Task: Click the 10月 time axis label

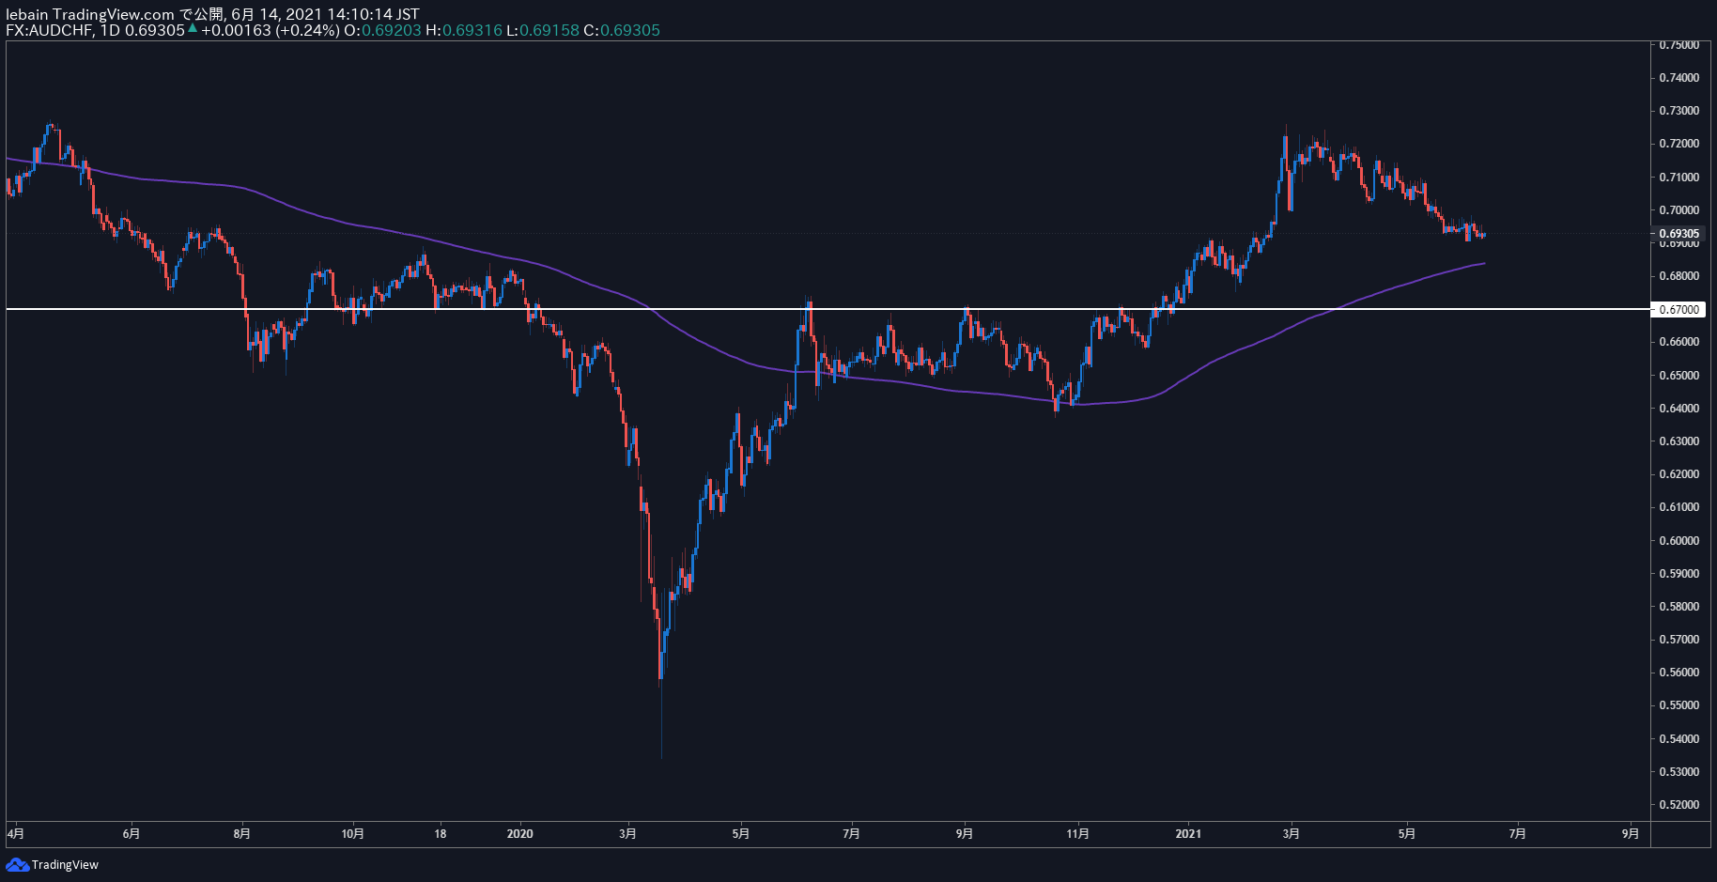Action: (352, 834)
